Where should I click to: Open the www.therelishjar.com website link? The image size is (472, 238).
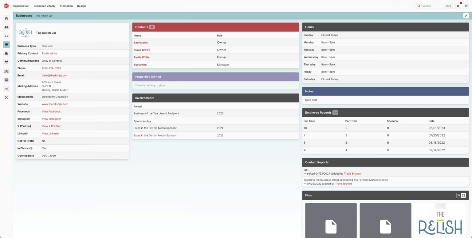pyautogui.click(x=55, y=104)
